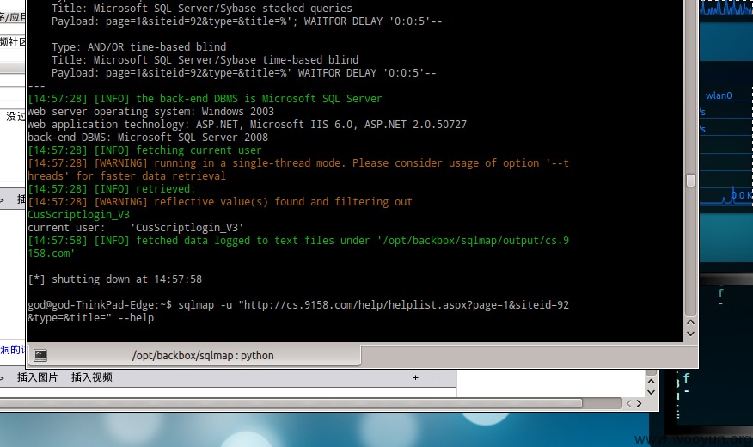Click 插入视频 (insert video) link

pyautogui.click(x=92, y=377)
